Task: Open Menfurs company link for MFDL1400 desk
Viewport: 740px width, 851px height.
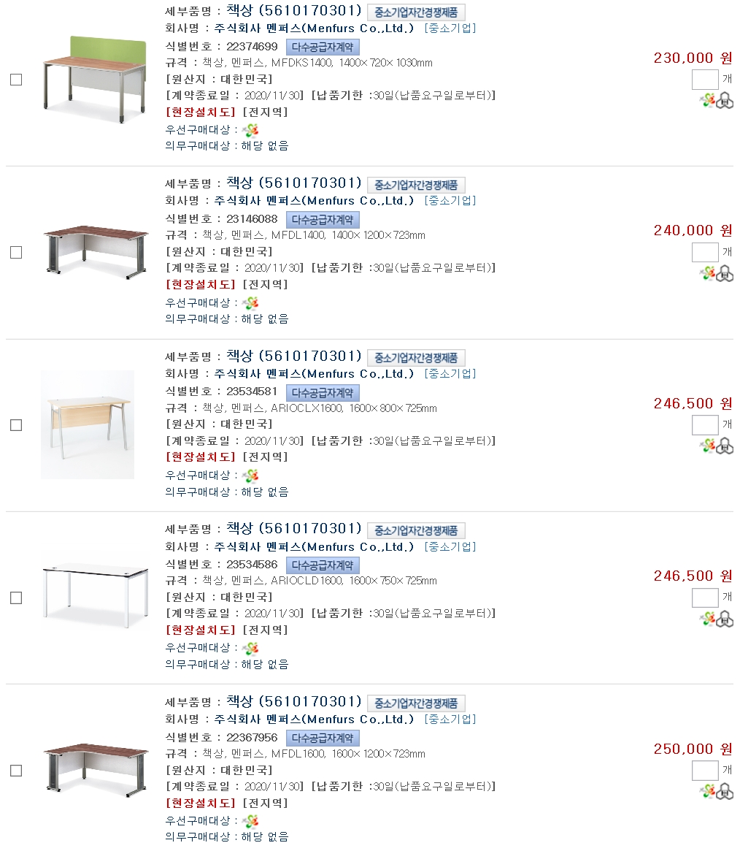Action: (314, 201)
